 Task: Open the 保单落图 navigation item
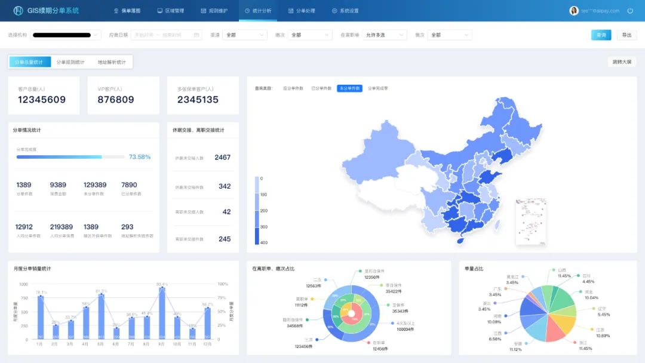click(127, 11)
